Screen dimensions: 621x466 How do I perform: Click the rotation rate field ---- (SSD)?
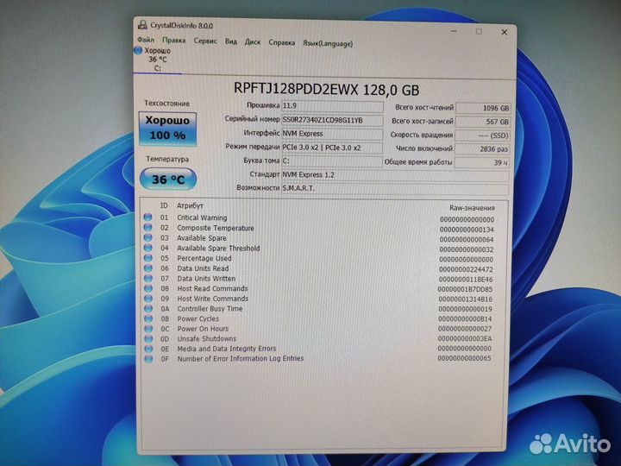click(482, 135)
